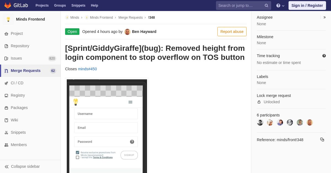Click the Minds breadcrumb lightbulb icon
The width and height of the screenshot is (331, 173).
coord(67,18)
